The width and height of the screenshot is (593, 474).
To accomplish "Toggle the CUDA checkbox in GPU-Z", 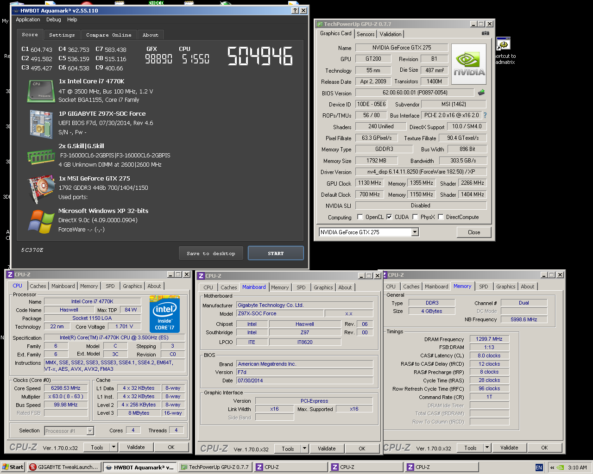I will [x=389, y=217].
